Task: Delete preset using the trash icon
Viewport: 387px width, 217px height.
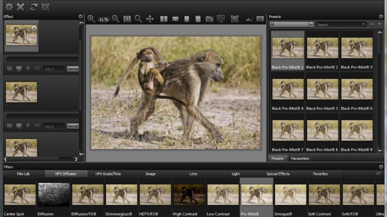Action: [x=380, y=24]
